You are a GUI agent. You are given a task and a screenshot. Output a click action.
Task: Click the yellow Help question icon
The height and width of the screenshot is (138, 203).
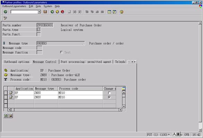(x=122, y=12)
